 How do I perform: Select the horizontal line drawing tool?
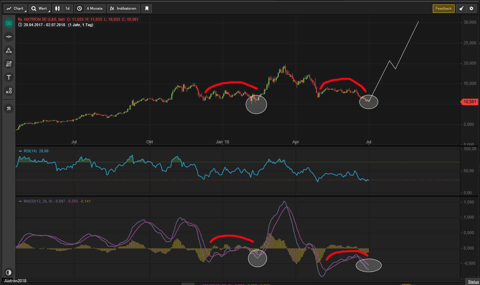click(x=9, y=37)
